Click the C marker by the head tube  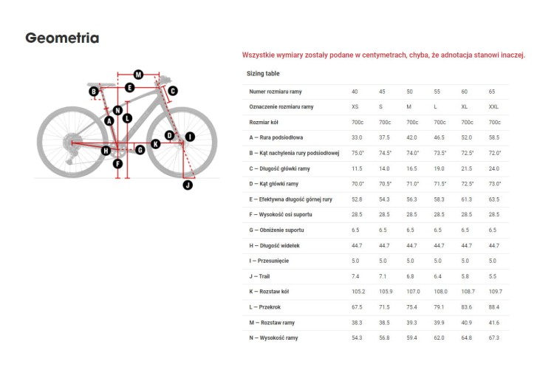click(x=173, y=91)
